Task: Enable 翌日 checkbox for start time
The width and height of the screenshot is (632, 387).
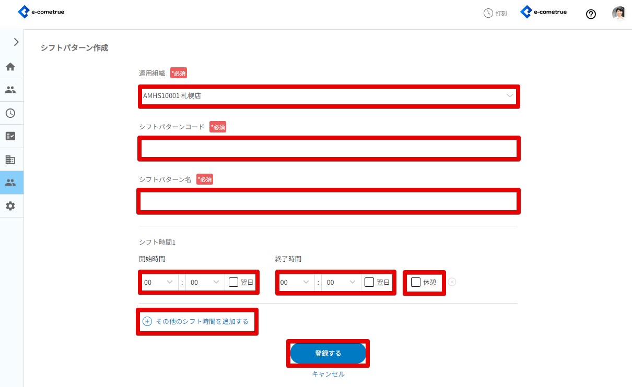Action: click(233, 282)
